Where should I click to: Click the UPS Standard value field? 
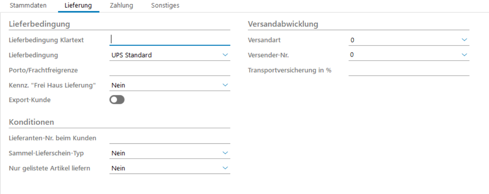click(164, 55)
